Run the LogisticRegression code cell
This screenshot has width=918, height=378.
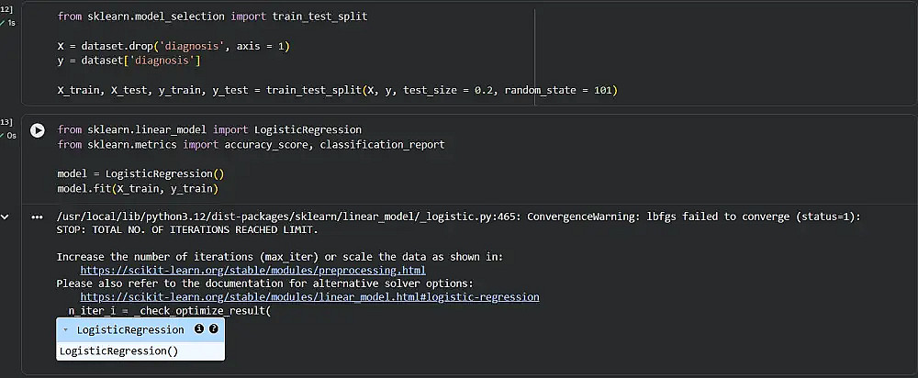pos(38,130)
